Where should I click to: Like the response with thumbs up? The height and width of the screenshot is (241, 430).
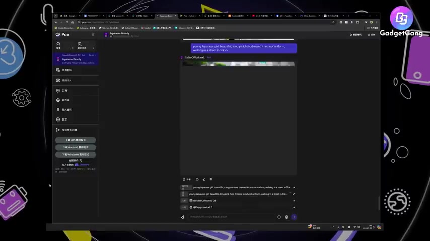[204, 179]
